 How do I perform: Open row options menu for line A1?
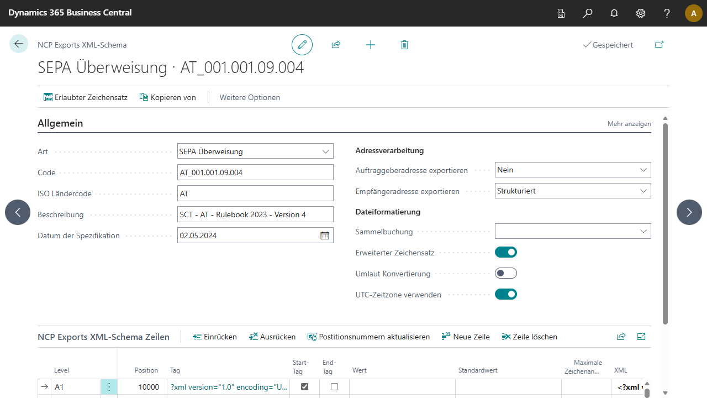pos(109,387)
